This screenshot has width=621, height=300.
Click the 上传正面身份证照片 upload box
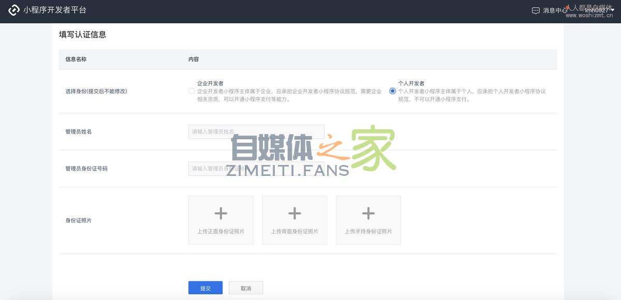click(221, 219)
